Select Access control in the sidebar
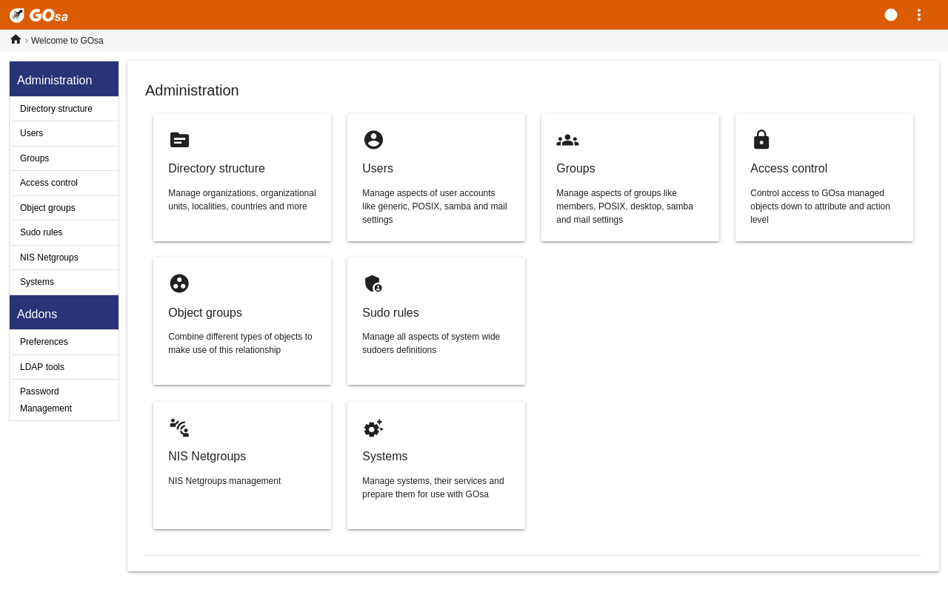Screen dimensions: 948x592 [49, 183]
